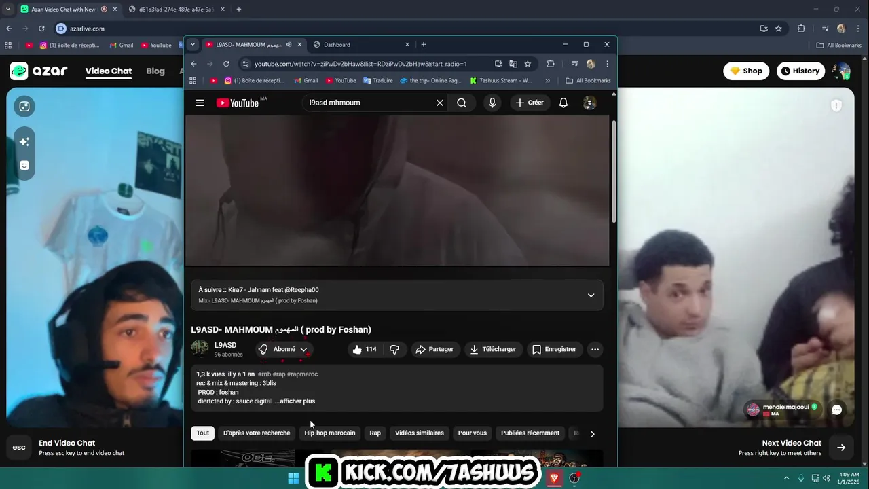Open extensions puzzle icon in YouTube window
This screenshot has width=869, height=489.
tap(551, 64)
